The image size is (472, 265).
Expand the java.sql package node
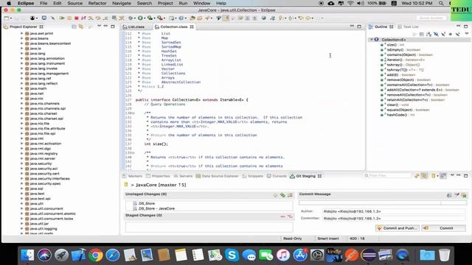click(22, 188)
